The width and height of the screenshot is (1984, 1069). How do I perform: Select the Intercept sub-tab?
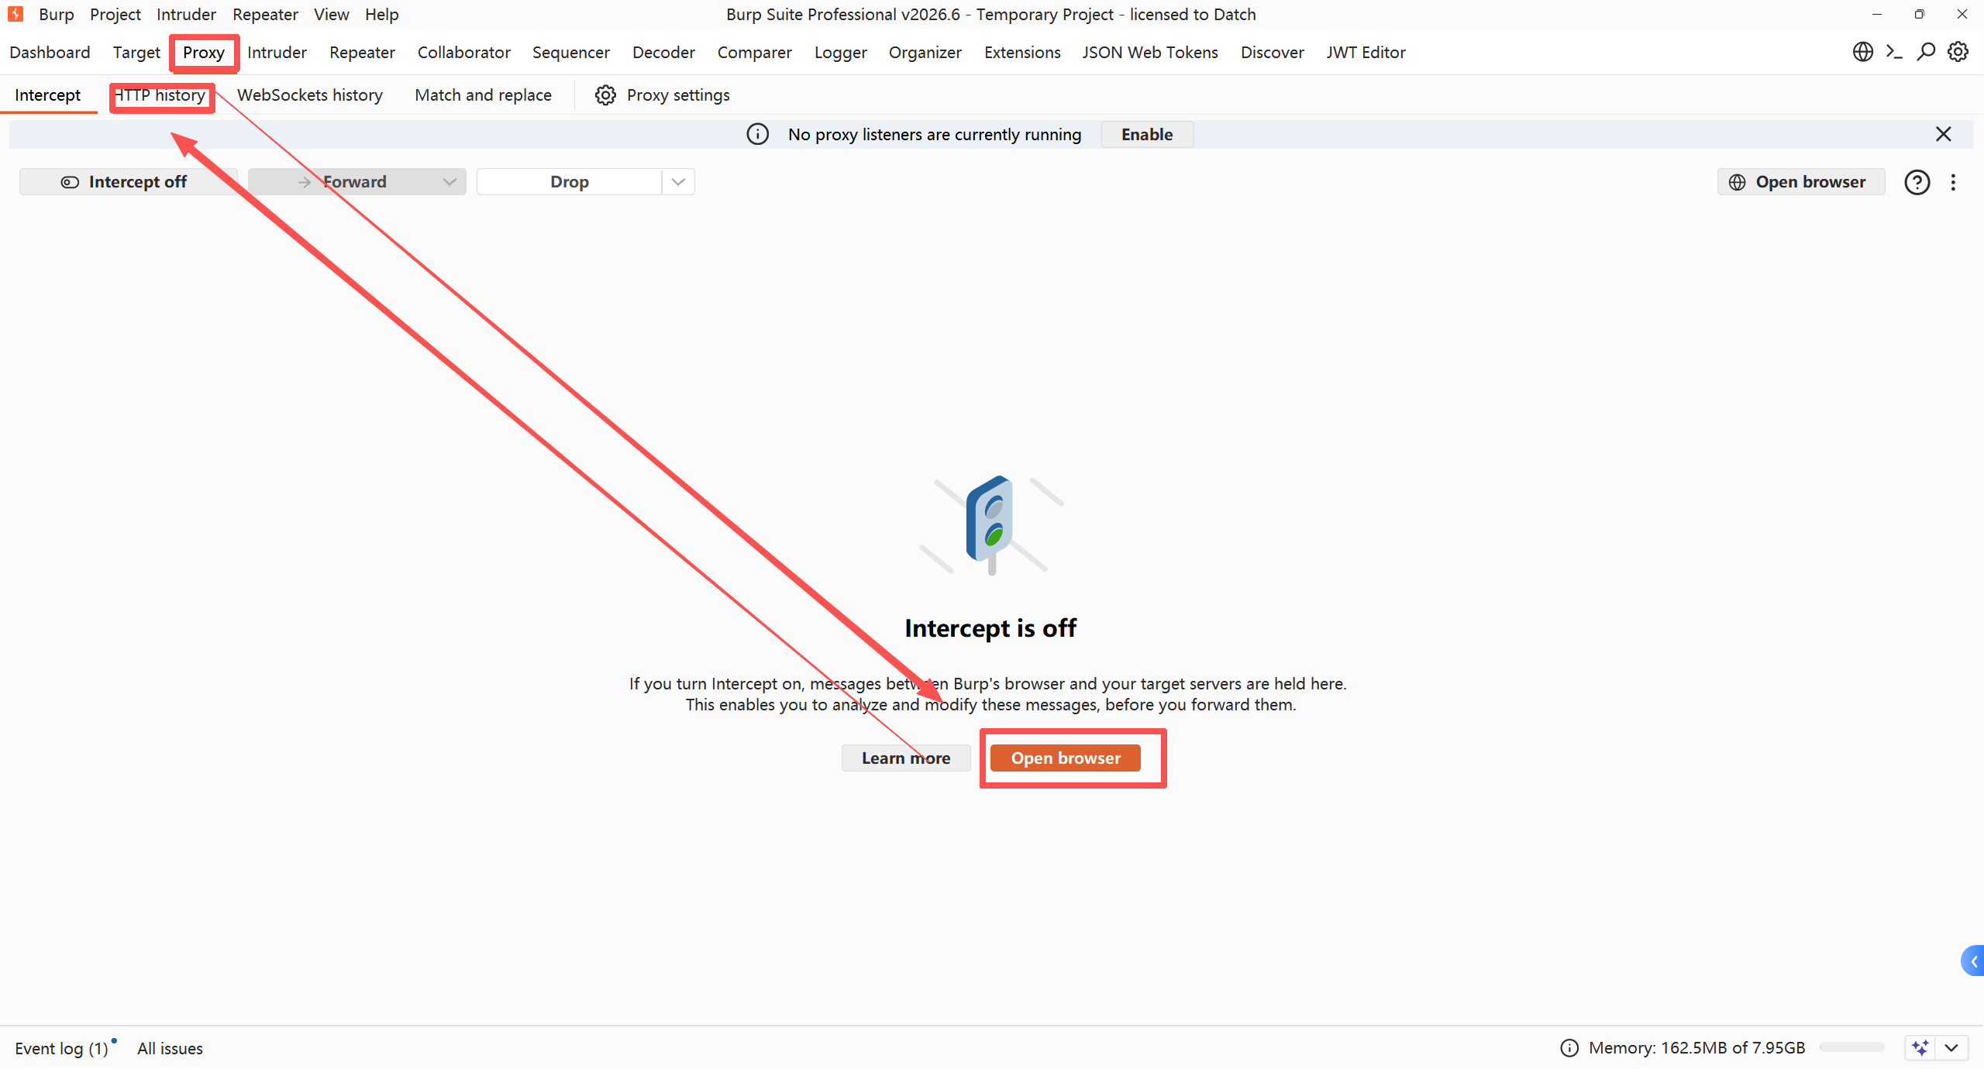click(47, 95)
